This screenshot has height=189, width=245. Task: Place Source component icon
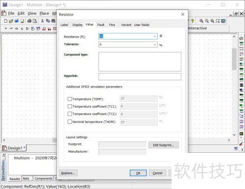point(6,28)
